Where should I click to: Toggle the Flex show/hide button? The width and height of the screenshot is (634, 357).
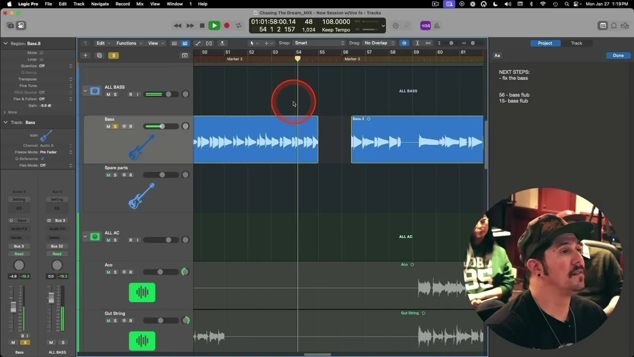[209, 43]
